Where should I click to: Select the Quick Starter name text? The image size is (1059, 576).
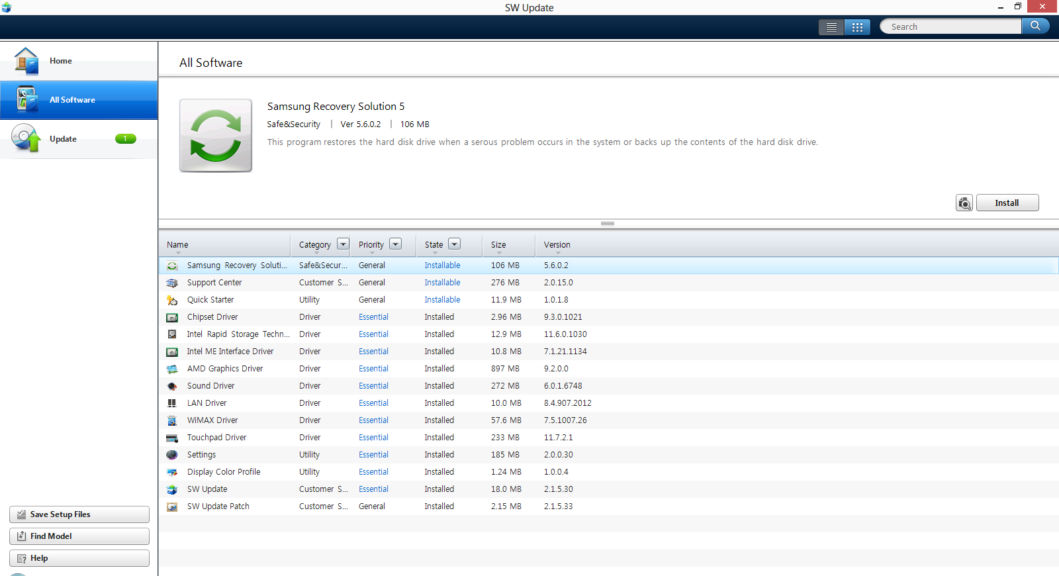tap(210, 300)
